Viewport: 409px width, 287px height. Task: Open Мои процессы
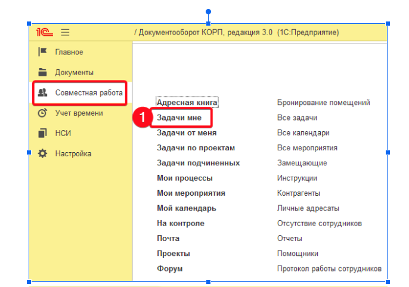pyautogui.click(x=185, y=178)
